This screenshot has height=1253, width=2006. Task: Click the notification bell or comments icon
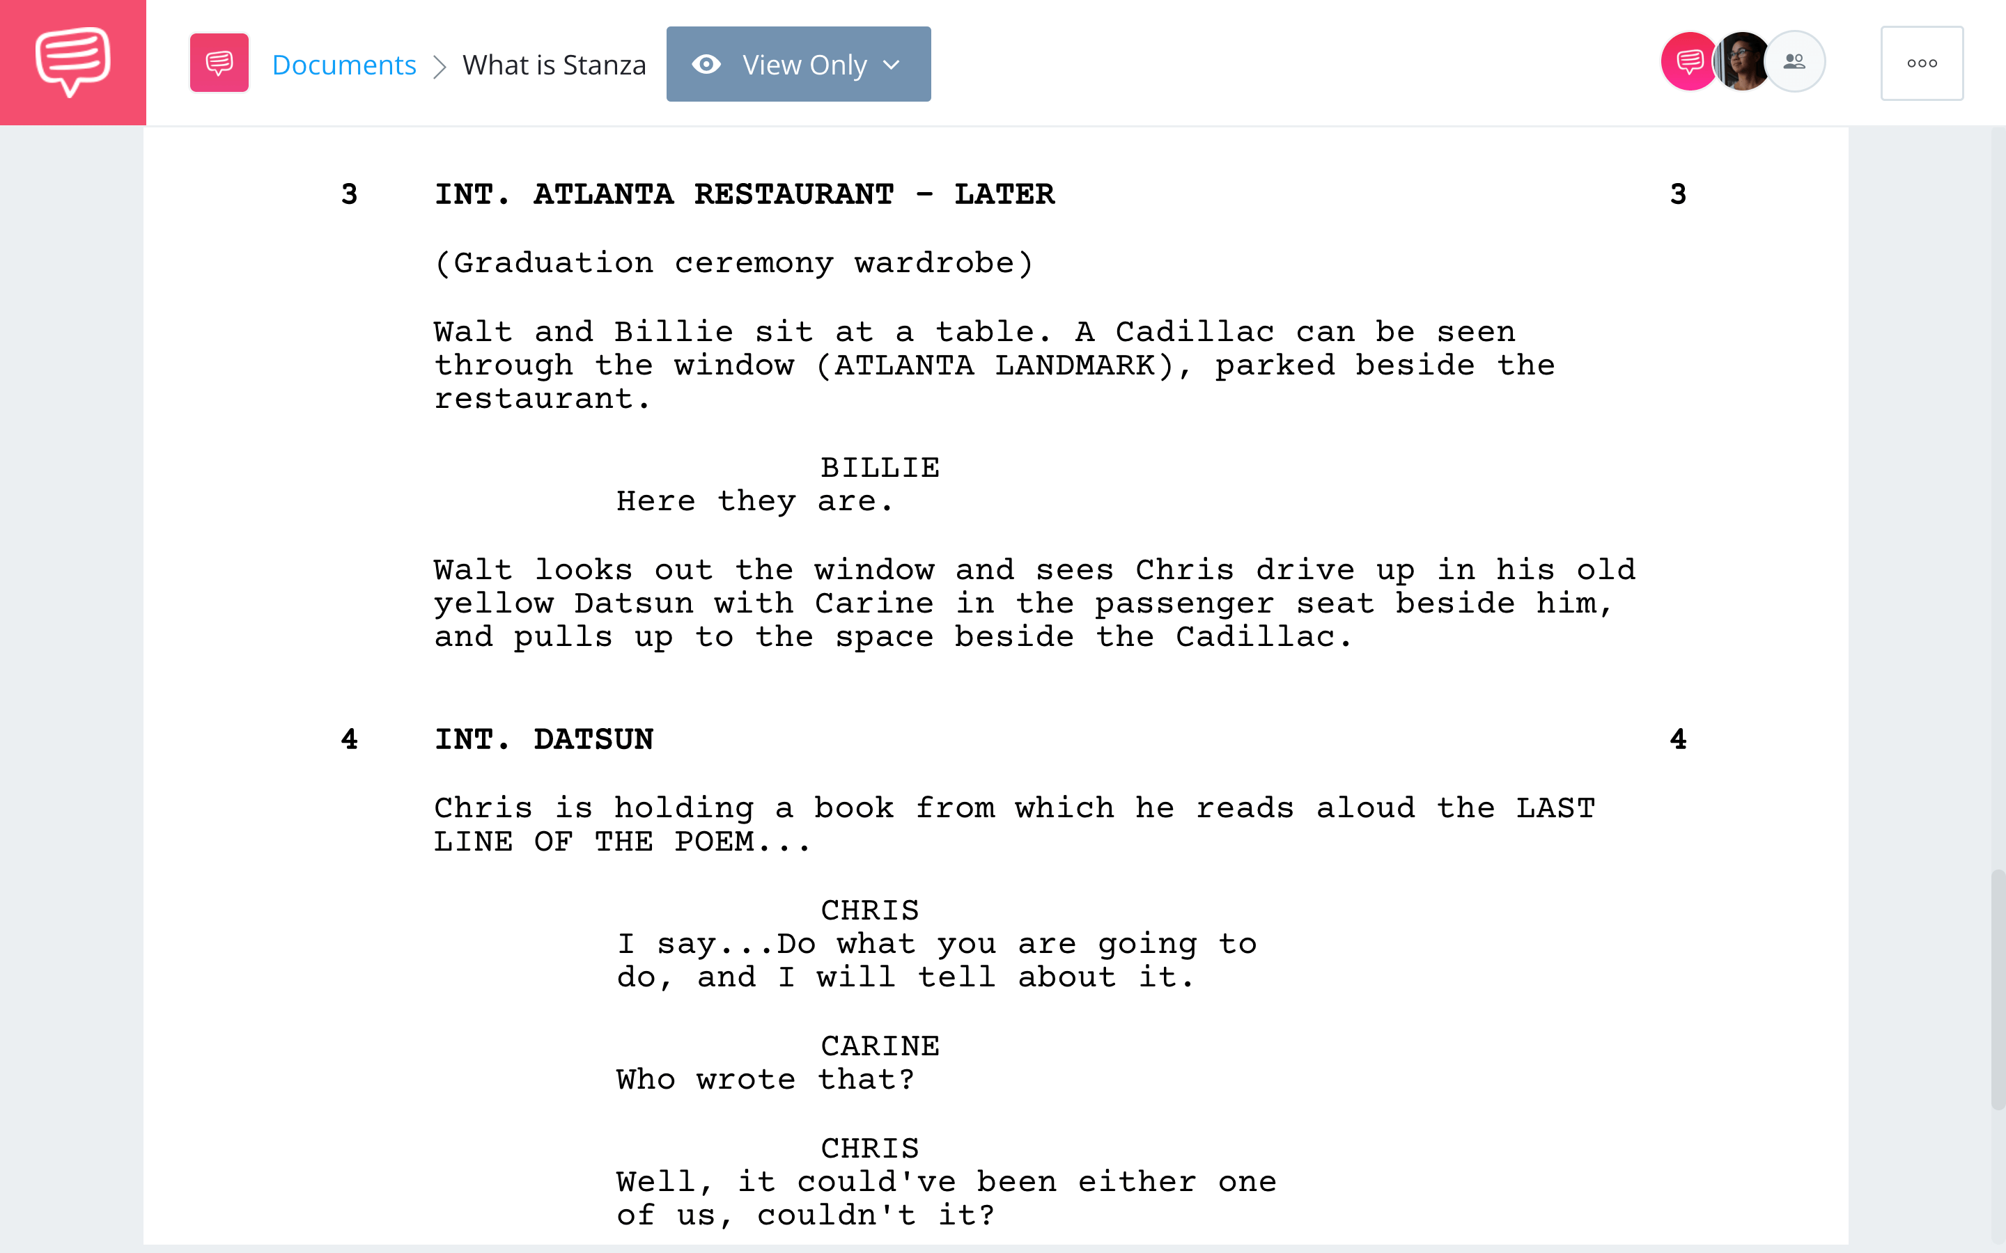pos(1687,62)
